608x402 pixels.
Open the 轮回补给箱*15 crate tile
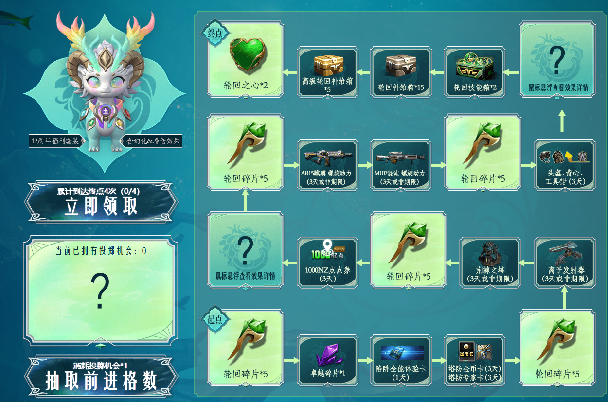coord(401,71)
